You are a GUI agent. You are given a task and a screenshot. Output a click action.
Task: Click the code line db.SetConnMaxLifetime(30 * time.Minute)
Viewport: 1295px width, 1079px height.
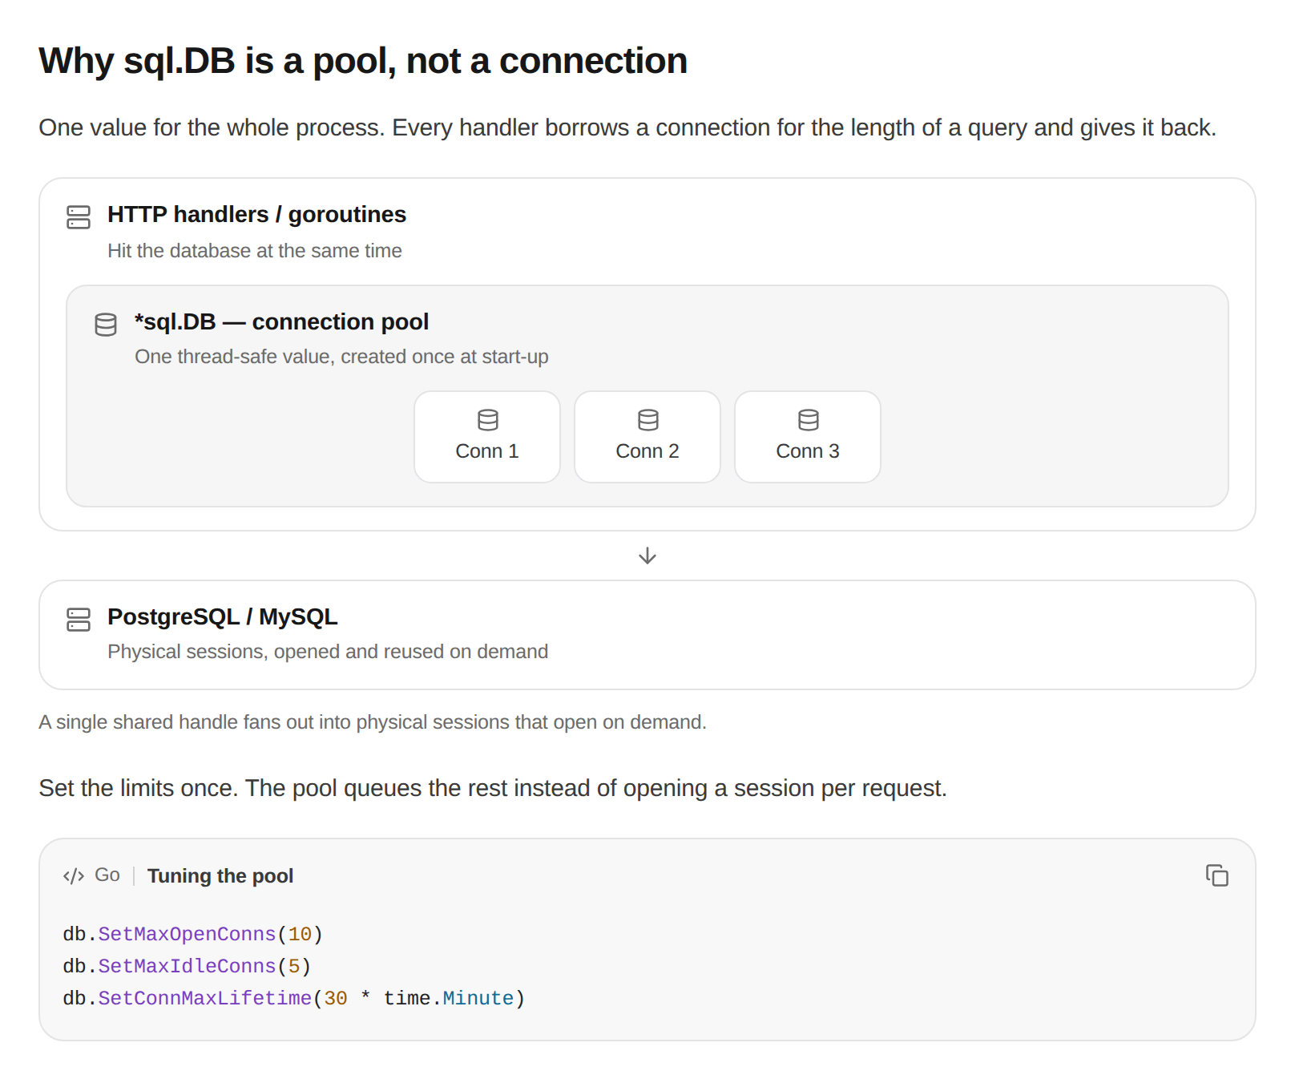click(x=294, y=999)
